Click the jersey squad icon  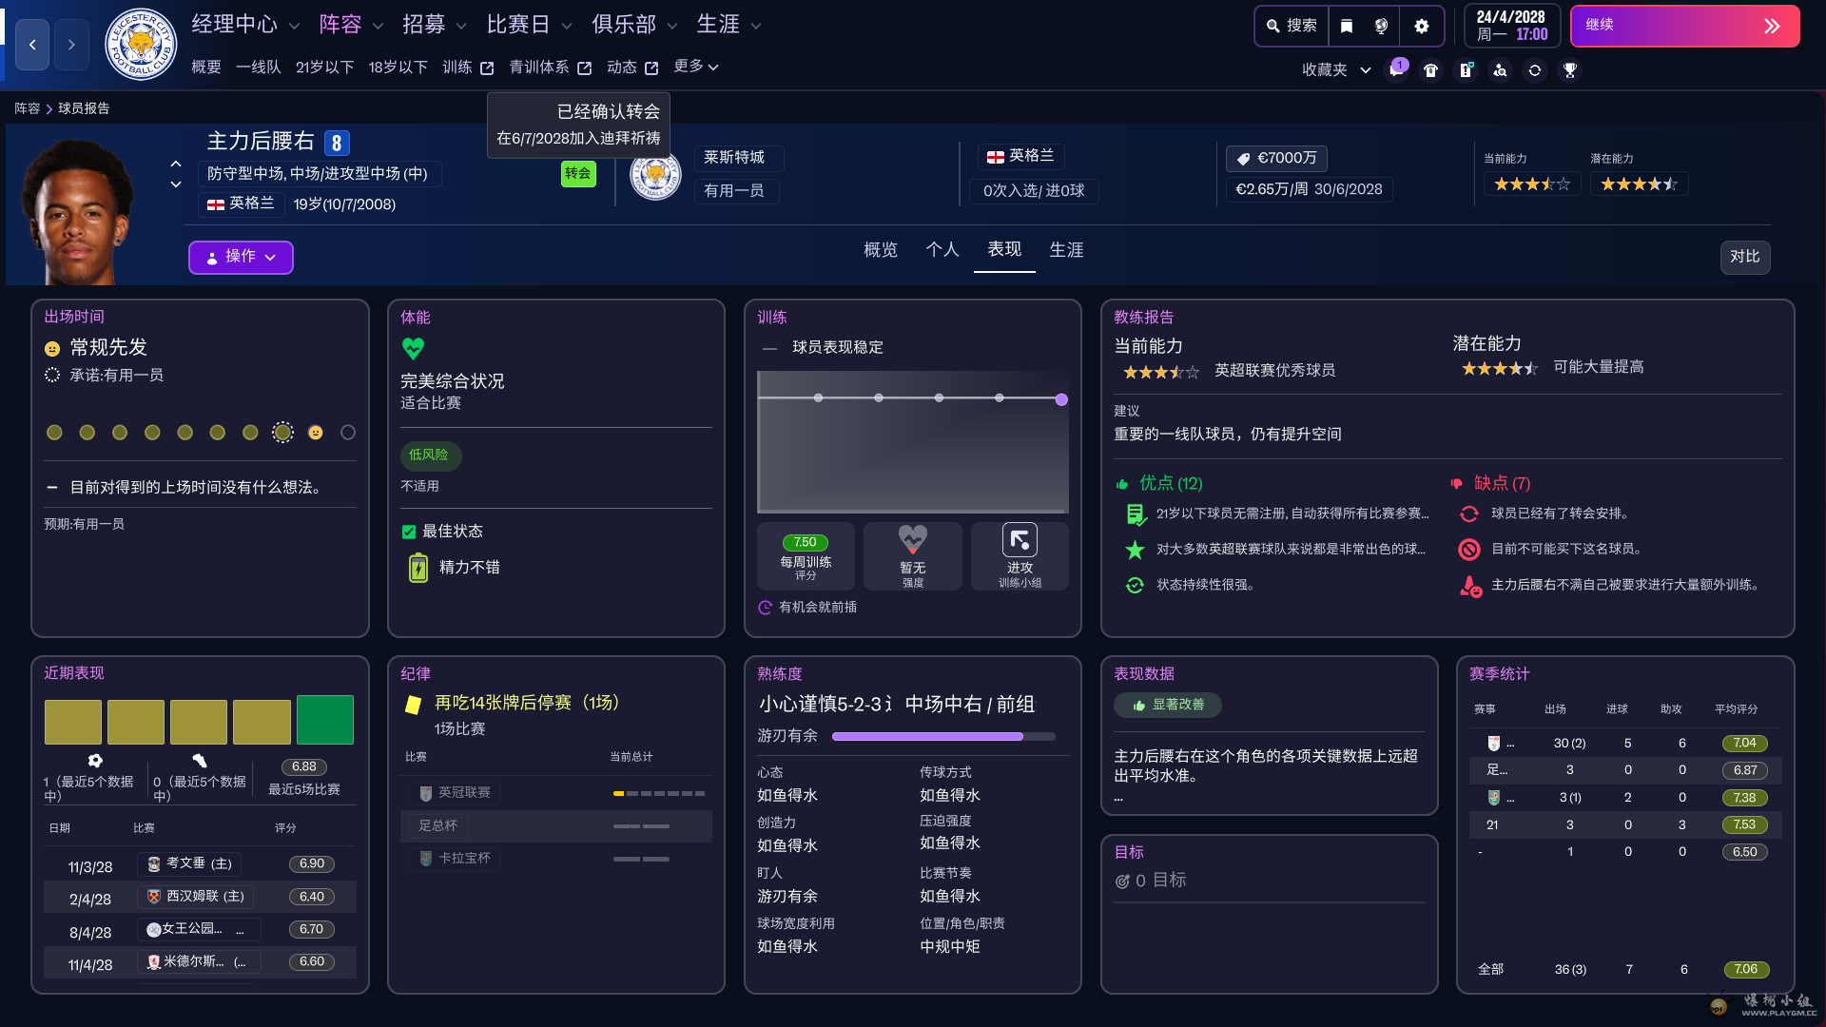point(1431,72)
